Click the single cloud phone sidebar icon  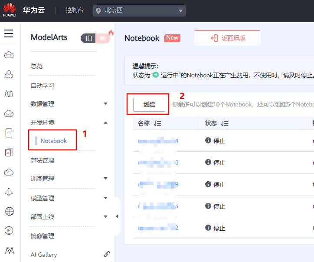[9, 133]
